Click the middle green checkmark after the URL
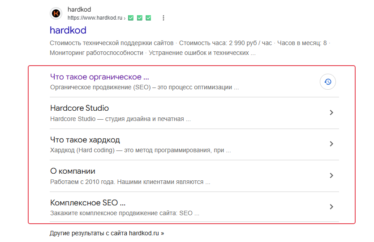 coord(140,18)
